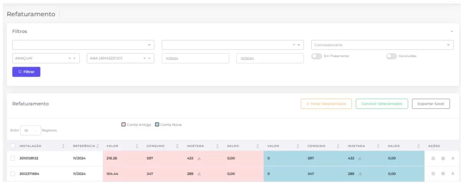462x183 pixels.
Task: Click Exportar Excel button
Action: [x=430, y=104]
